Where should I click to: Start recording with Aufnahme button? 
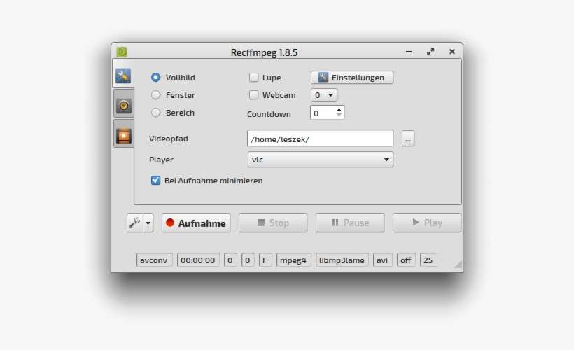click(x=196, y=223)
